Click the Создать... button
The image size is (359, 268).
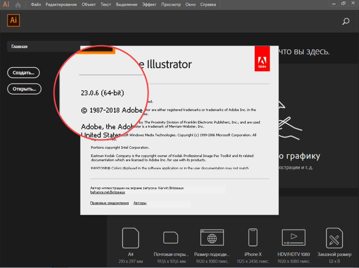(x=23, y=73)
